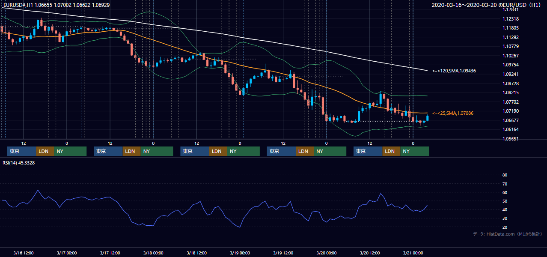Click price axis label 1.10267
This screenshot has width=547, height=257.
pos(511,56)
